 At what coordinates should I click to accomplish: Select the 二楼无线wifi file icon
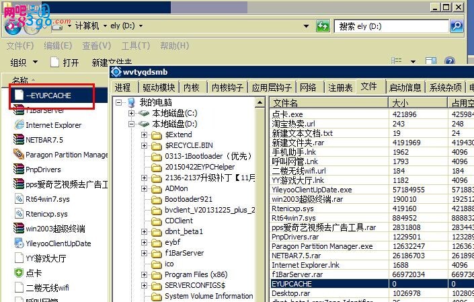click(19, 287)
